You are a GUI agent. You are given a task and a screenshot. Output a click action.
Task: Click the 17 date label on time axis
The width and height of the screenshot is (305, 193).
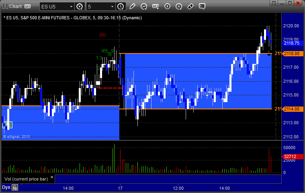pos(120,188)
